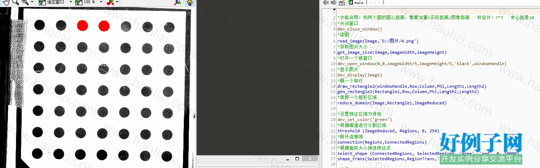
Task: Click the *裁剪一个矩形区域 comment
Action: pos(357,97)
